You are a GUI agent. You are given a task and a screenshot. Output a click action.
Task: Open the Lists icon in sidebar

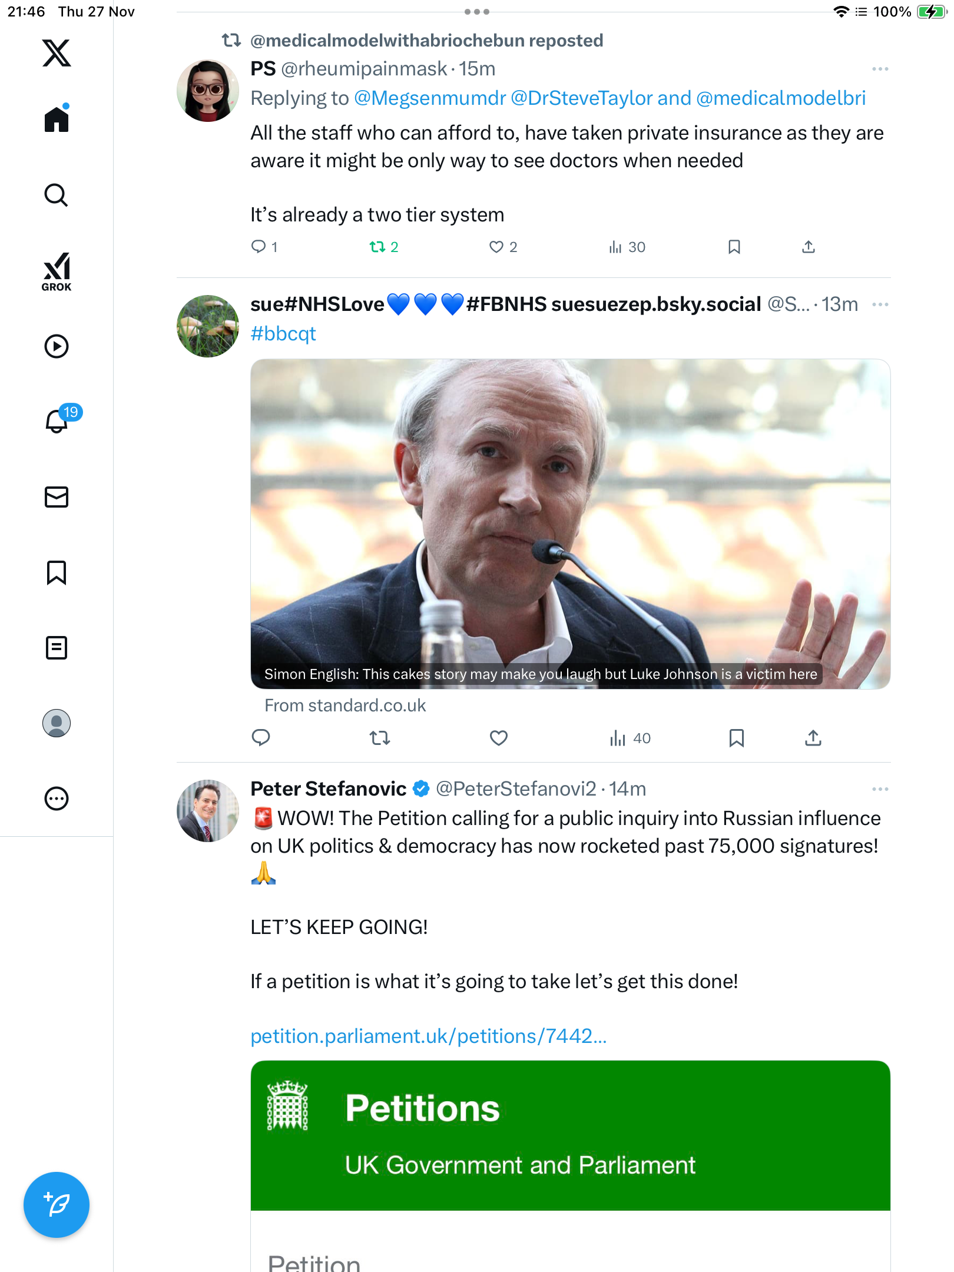[57, 648]
